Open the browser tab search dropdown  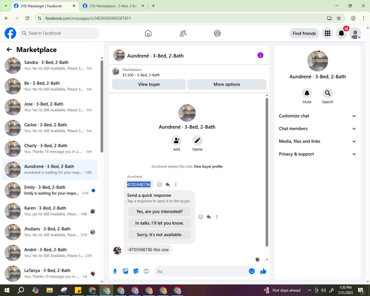pyautogui.click(x=5, y=6)
